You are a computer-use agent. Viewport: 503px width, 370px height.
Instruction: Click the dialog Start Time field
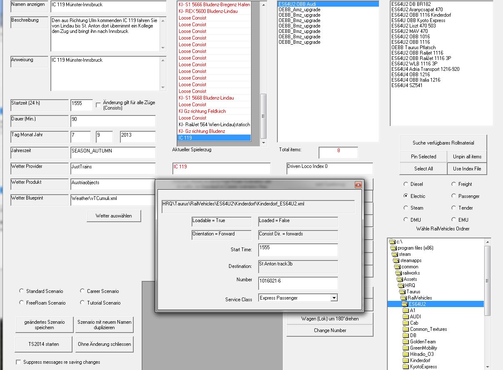coord(298,250)
